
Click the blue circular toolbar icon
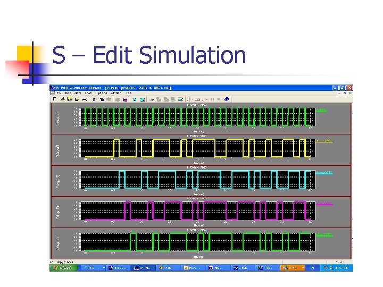135,99
